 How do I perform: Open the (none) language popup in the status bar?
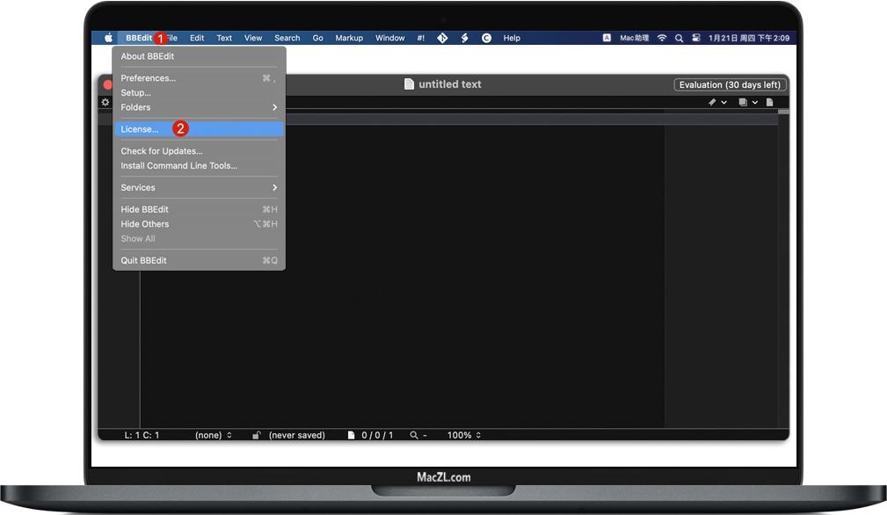pyautogui.click(x=214, y=434)
